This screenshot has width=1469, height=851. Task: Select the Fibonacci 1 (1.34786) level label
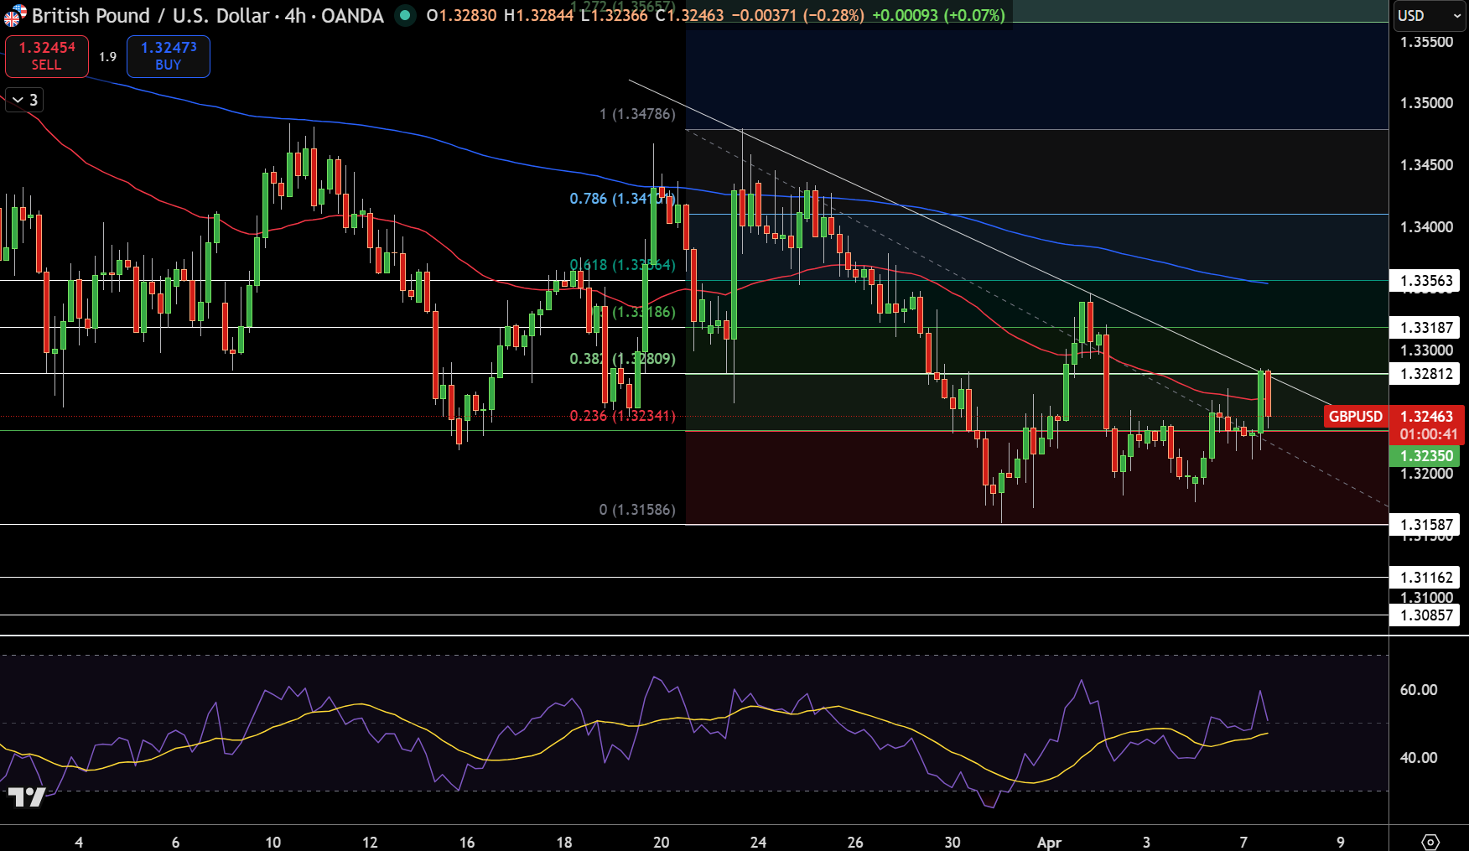click(x=637, y=114)
